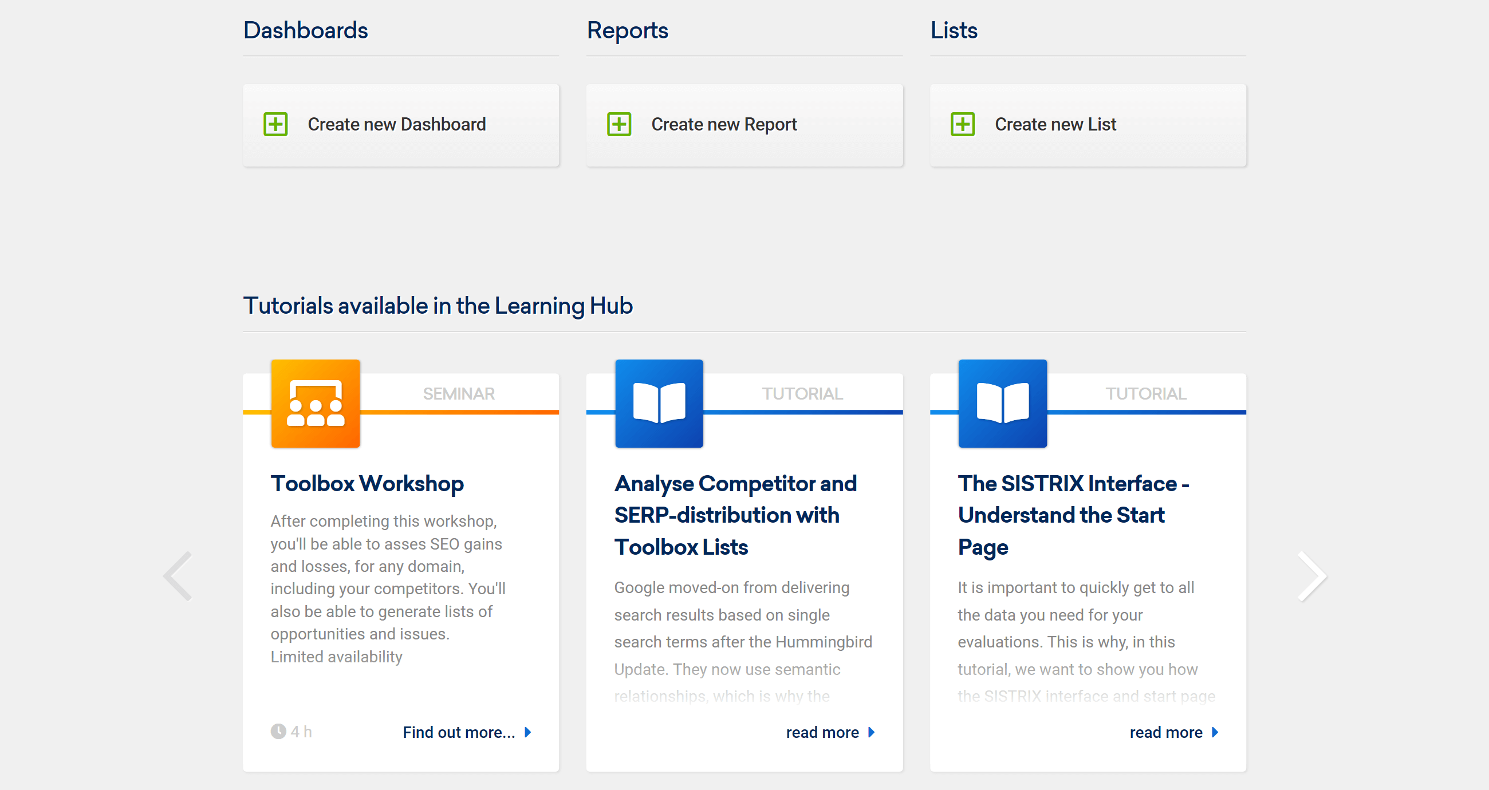Viewport: 1489px width, 790px height.
Task: Click the arrow beside Find out more...
Action: (527, 732)
